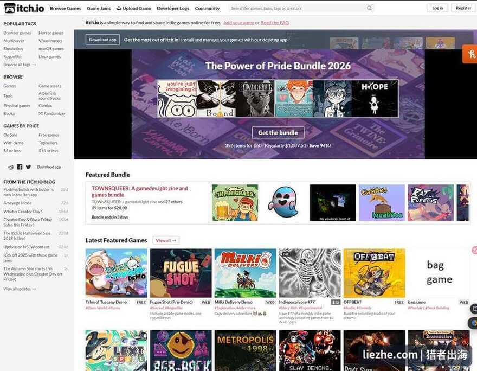Screen dimensions: 477x371
Task: Open OFFBEAT game thumbnail
Action: tap(374, 273)
